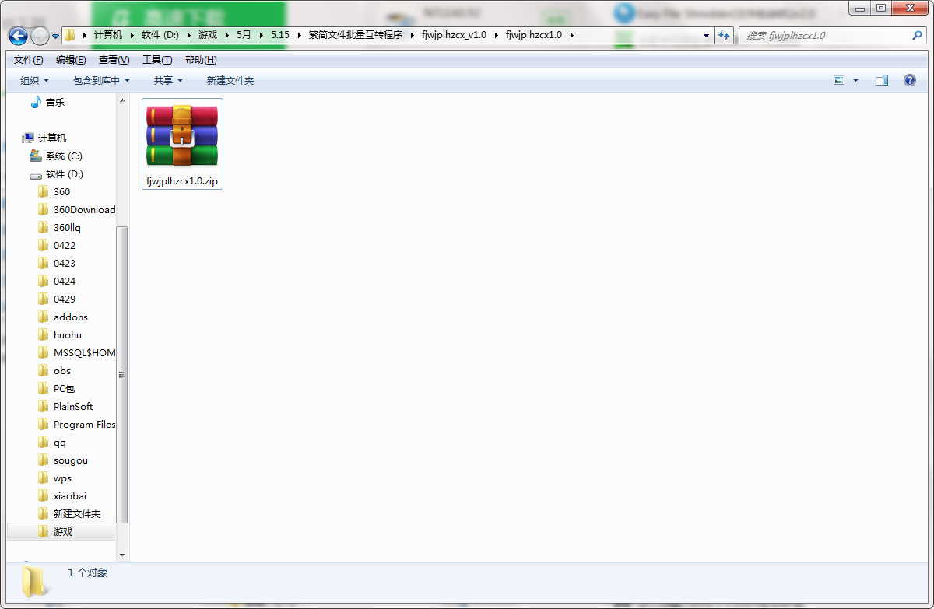Click the drive icon beside 系统 (C:)
This screenshot has width=934, height=609.
36,156
